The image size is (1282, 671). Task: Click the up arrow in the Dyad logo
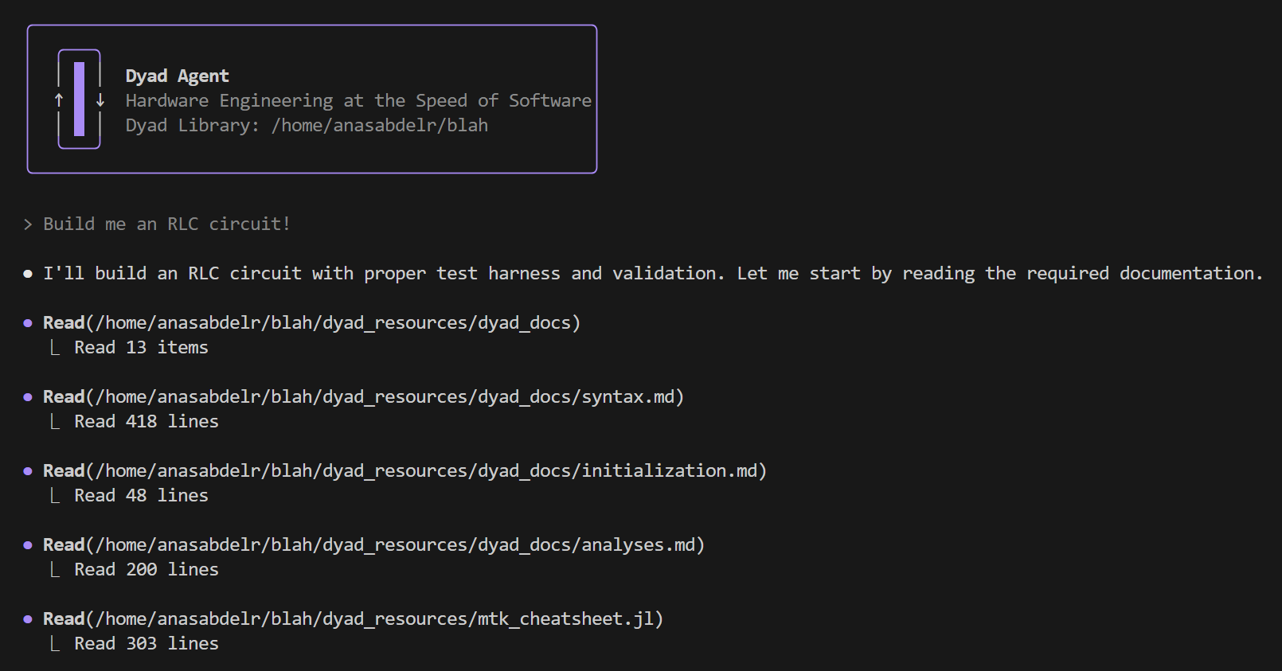(59, 99)
